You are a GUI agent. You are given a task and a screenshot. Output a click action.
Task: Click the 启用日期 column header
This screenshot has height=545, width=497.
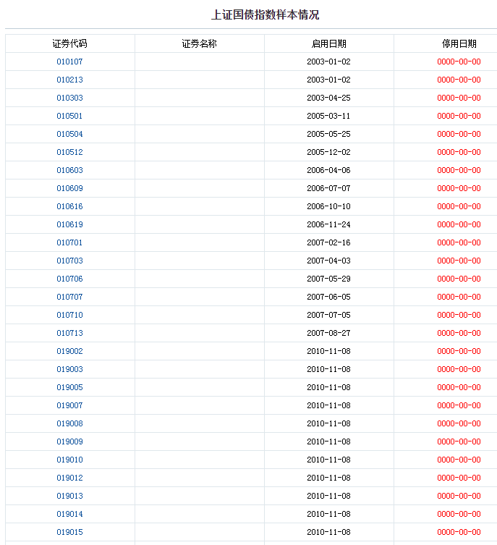[328, 43]
